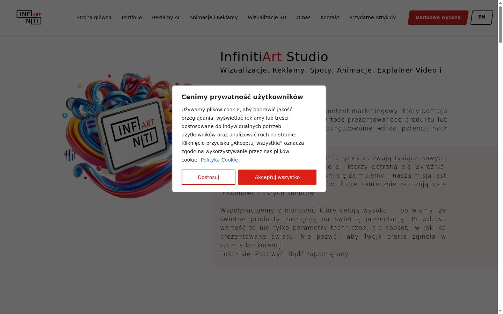The image size is (503, 314).
Task: Visit the O nas page
Action: click(x=303, y=17)
